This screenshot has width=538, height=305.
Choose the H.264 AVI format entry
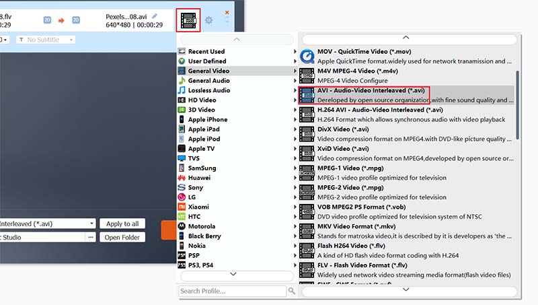click(380, 110)
